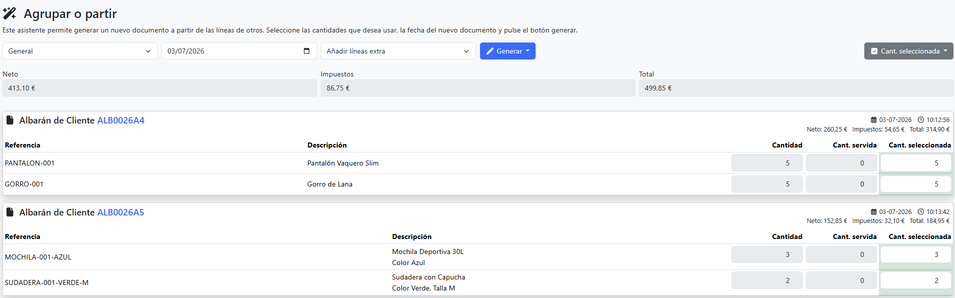Click the Neto: 152,85 € summary text
Screen dimensions: 955x298
pos(827,221)
